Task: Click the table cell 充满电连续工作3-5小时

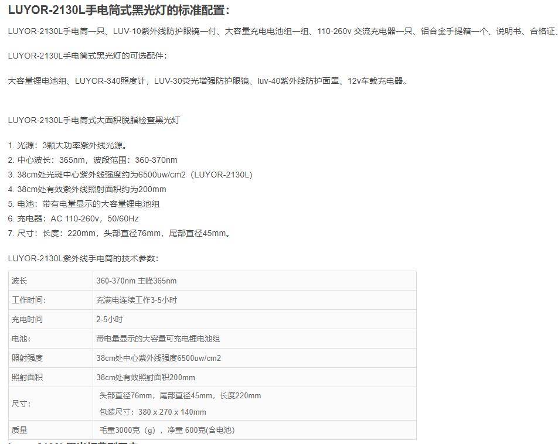Action: (x=137, y=300)
